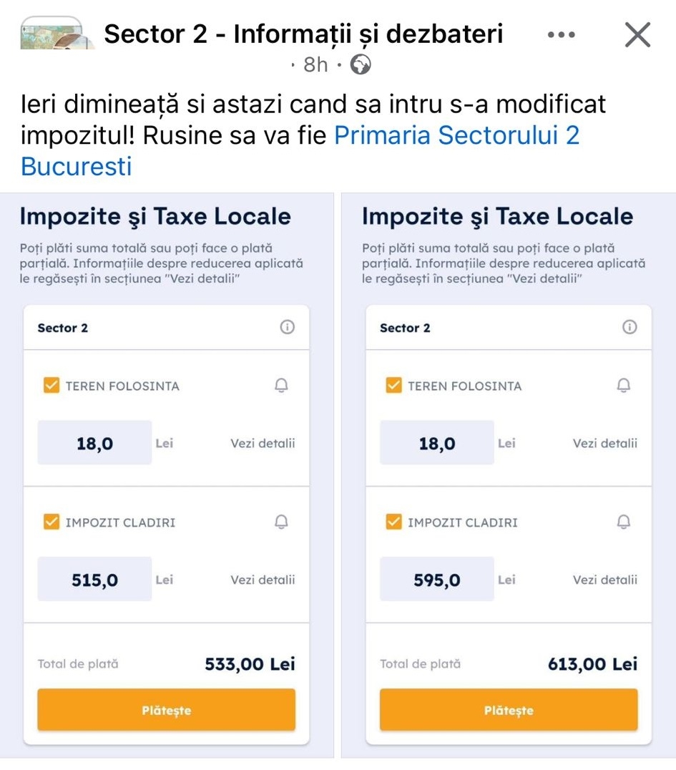Click the right TEREN FOLOSINTA bell icon
676x770 pixels.
point(624,386)
